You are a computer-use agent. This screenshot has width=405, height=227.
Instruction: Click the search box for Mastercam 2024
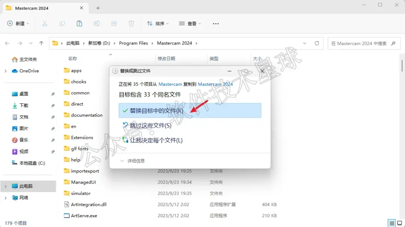point(364,43)
